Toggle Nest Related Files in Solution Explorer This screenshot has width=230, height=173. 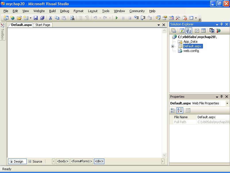(189, 31)
